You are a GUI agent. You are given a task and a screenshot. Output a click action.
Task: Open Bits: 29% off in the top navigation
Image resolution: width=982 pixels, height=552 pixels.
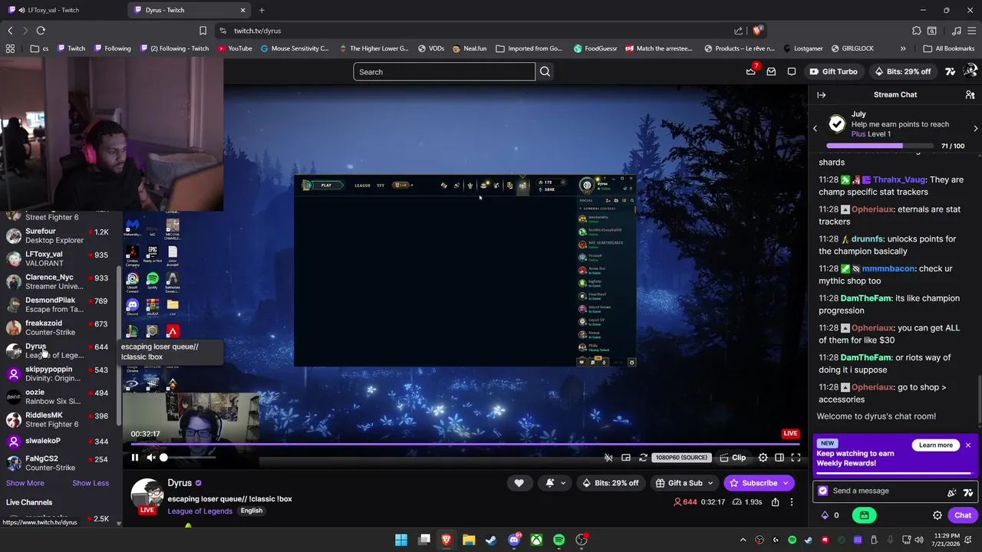coord(902,71)
